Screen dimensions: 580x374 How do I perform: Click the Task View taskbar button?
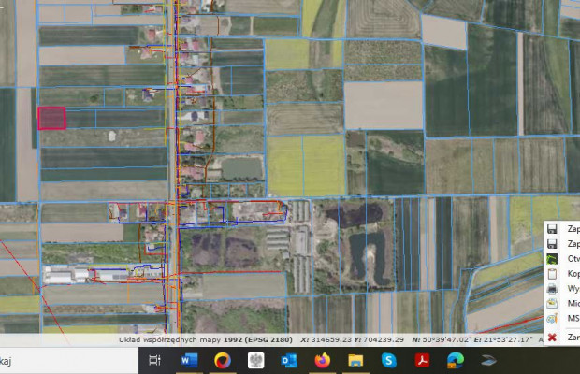tap(153, 360)
